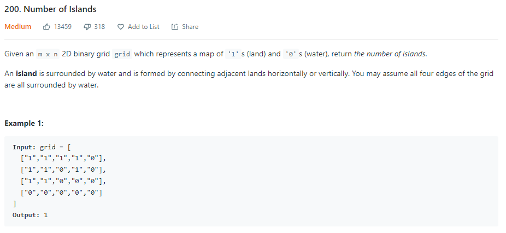The width and height of the screenshot is (506, 233).
Task: Click the problem title 200. Number of Islands
Action: 50,9
